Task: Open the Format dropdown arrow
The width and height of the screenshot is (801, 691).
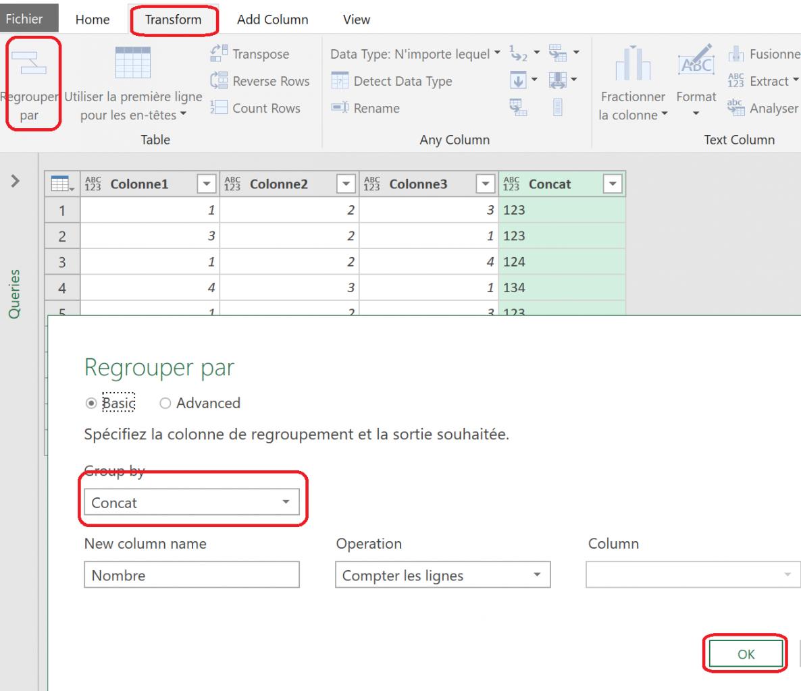Action: (x=696, y=113)
